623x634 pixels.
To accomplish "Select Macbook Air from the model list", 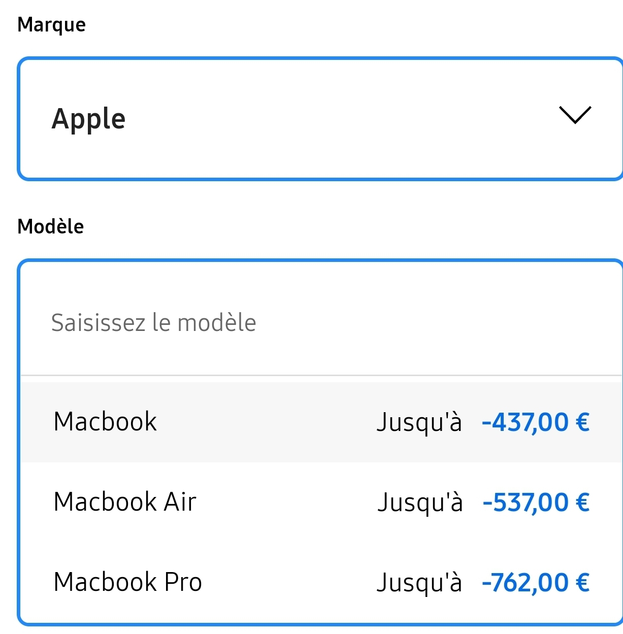I will (124, 502).
